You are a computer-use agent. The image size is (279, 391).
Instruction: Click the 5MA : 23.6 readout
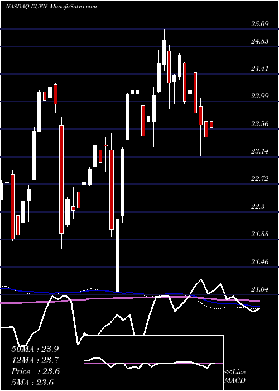point(32,383)
